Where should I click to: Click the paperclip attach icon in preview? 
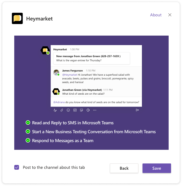coord(62,110)
